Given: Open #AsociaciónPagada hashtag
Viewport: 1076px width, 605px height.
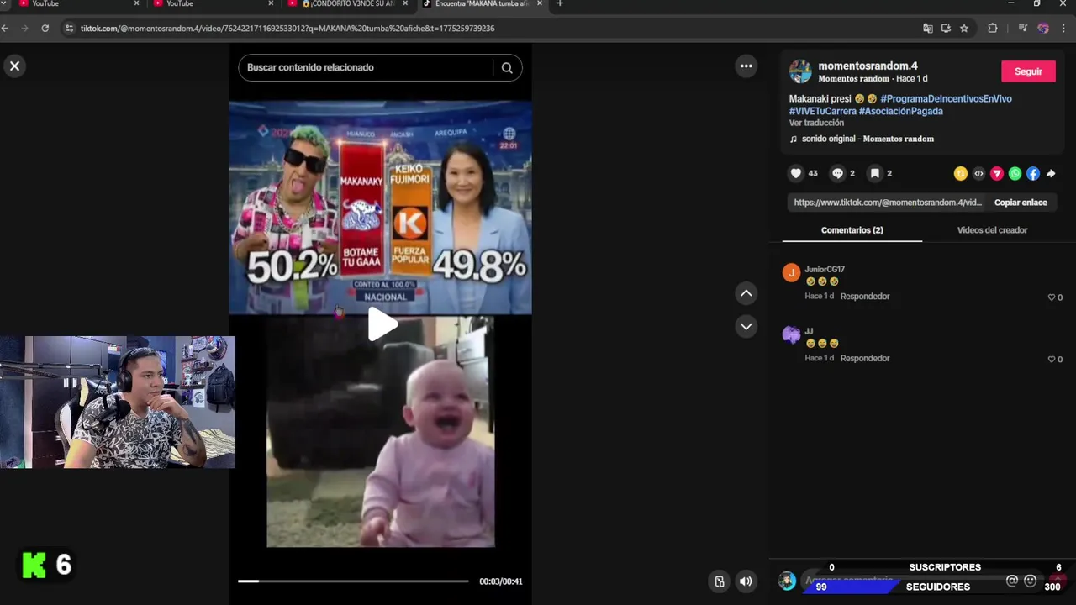Looking at the screenshot, I should tap(900, 111).
